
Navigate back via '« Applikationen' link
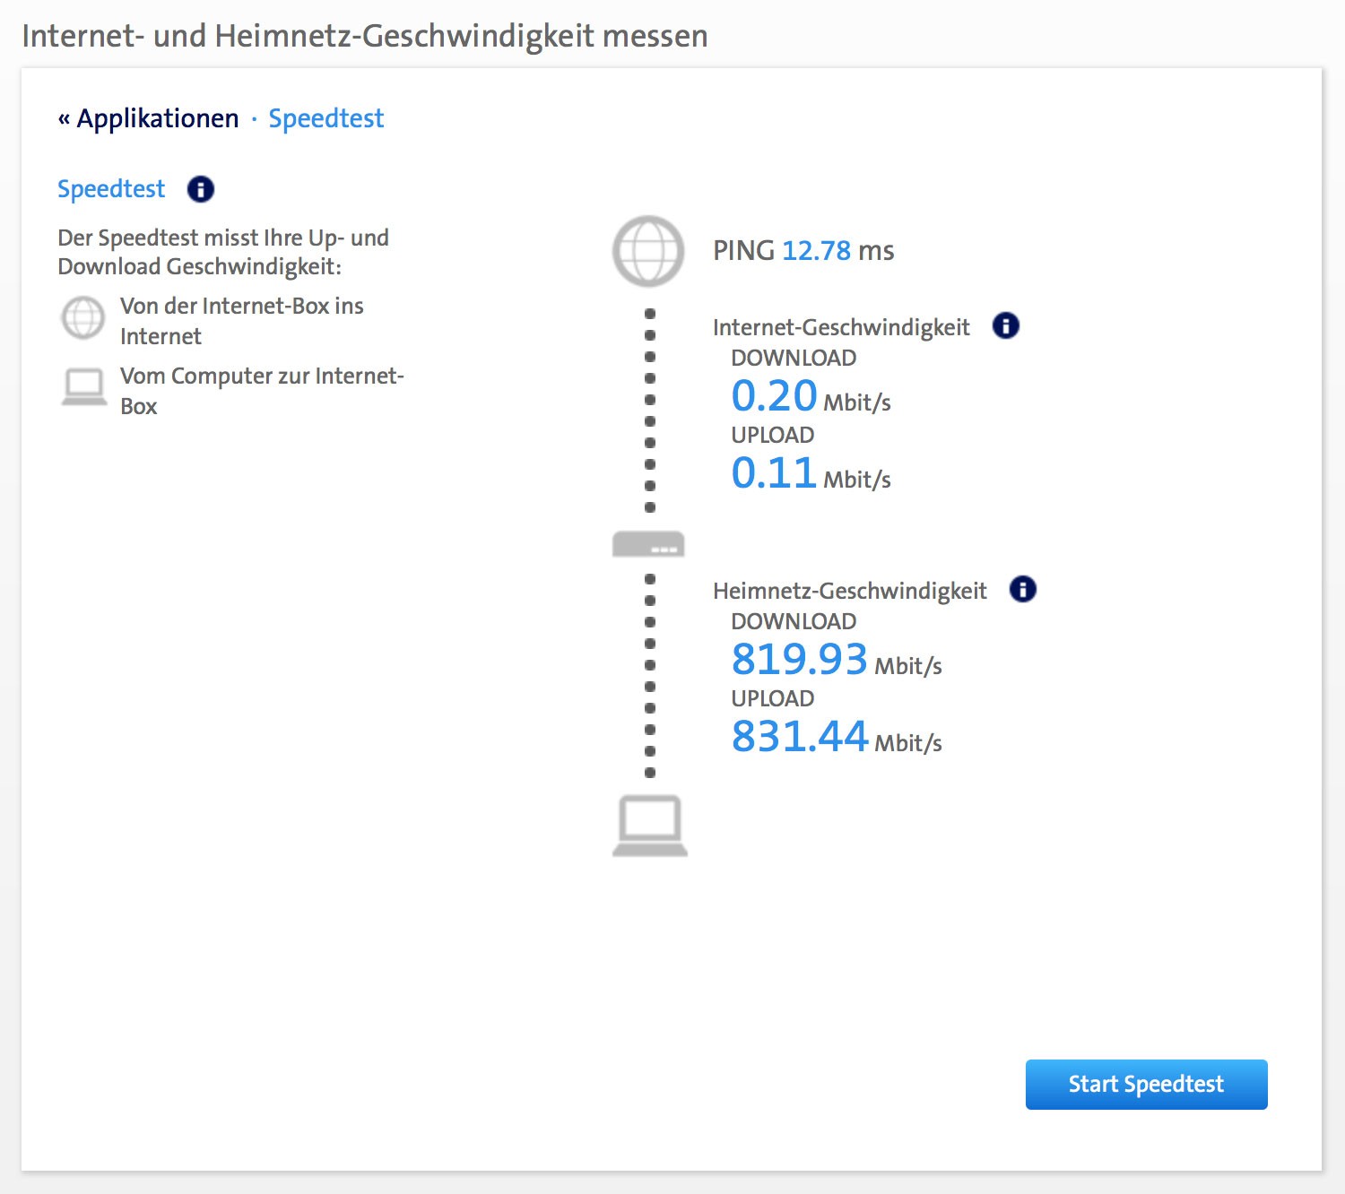coord(148,117)
